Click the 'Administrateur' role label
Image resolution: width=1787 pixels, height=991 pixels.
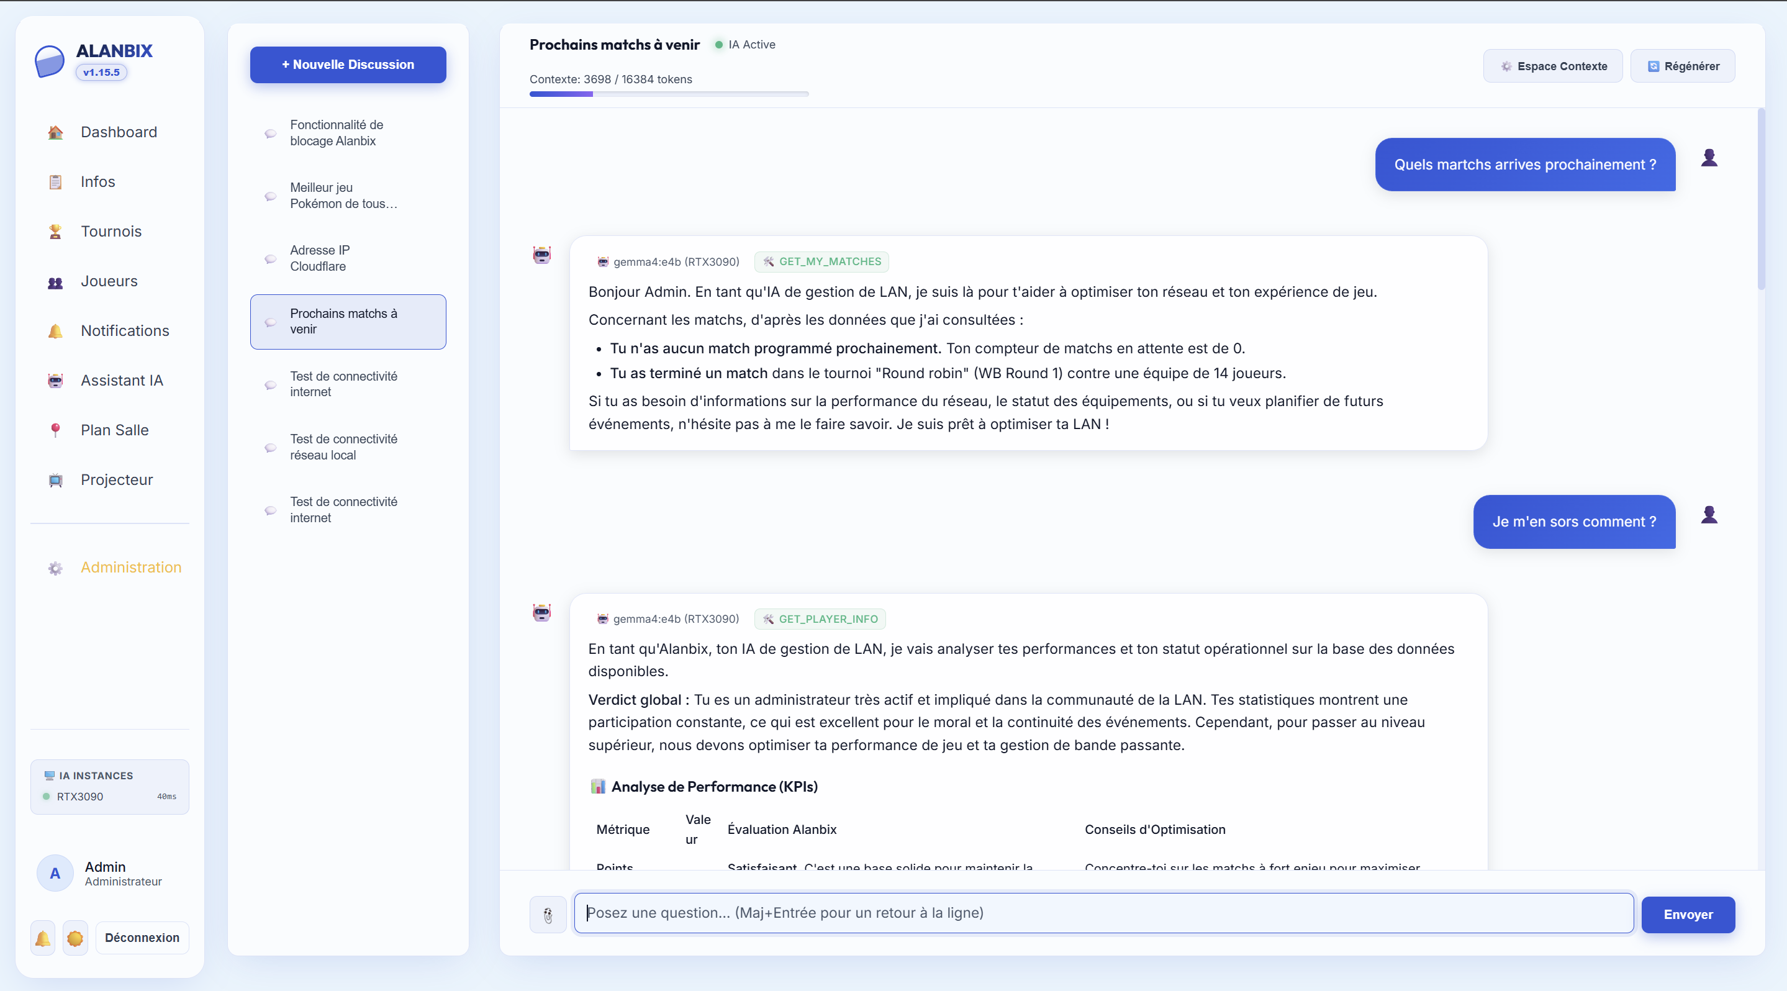(123, 882)
